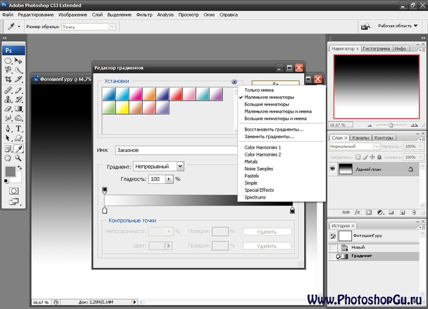Select the Crop tool

click(x=8, y=79)
